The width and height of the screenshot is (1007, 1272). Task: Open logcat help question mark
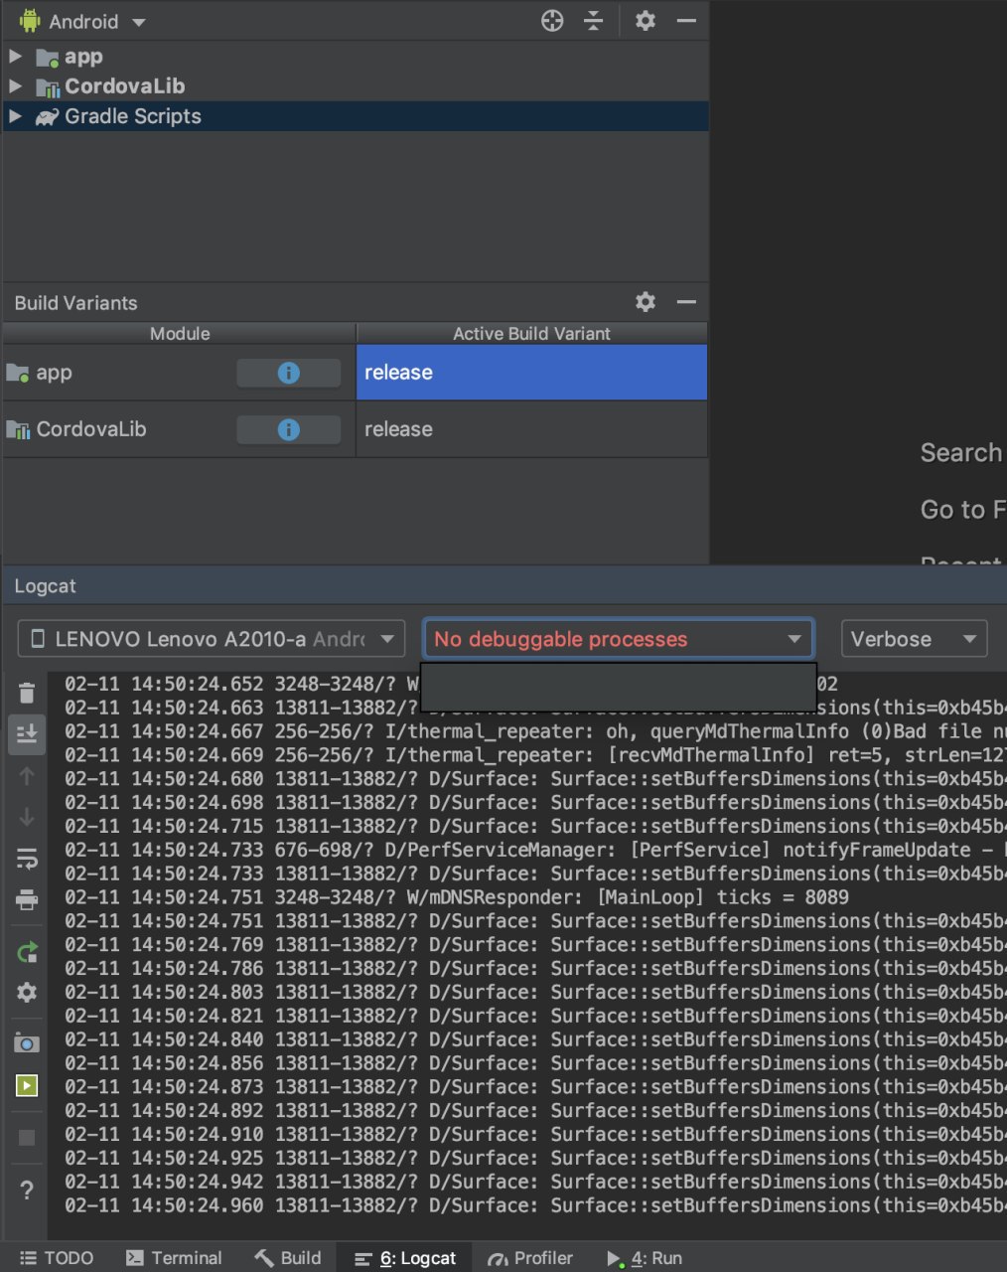point(27,1190)
